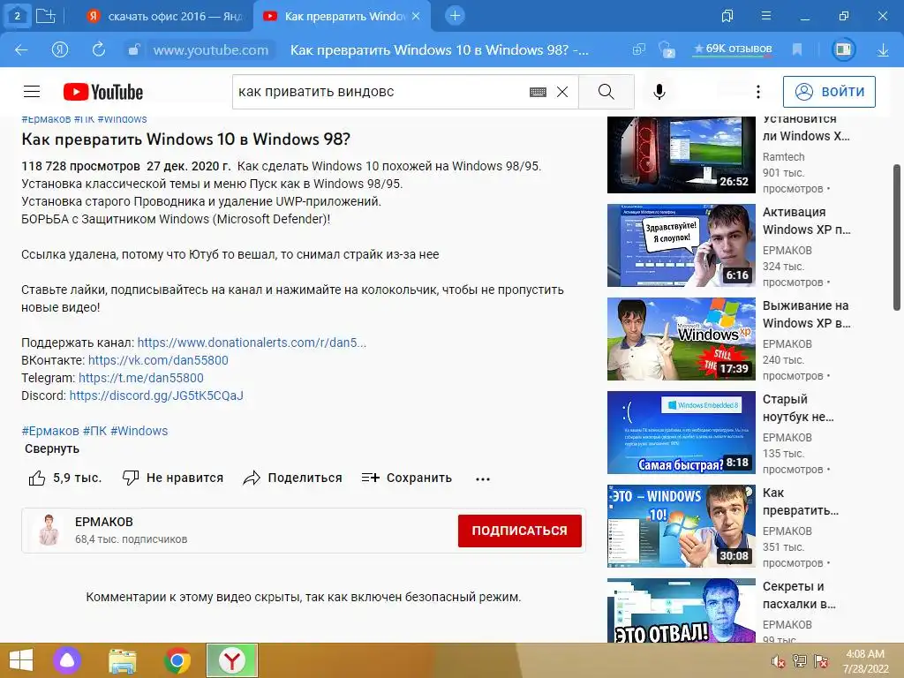Open the Установится ли Windows X… title
904x678 pixels.
(x=806, y=128)
